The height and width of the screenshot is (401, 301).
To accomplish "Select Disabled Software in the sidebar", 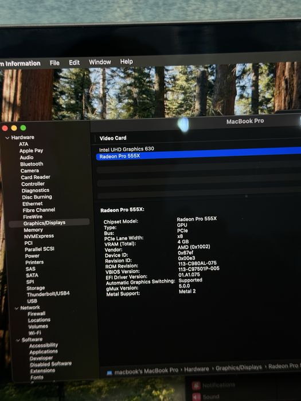I will pyautogui.click(x=51, y=364).
